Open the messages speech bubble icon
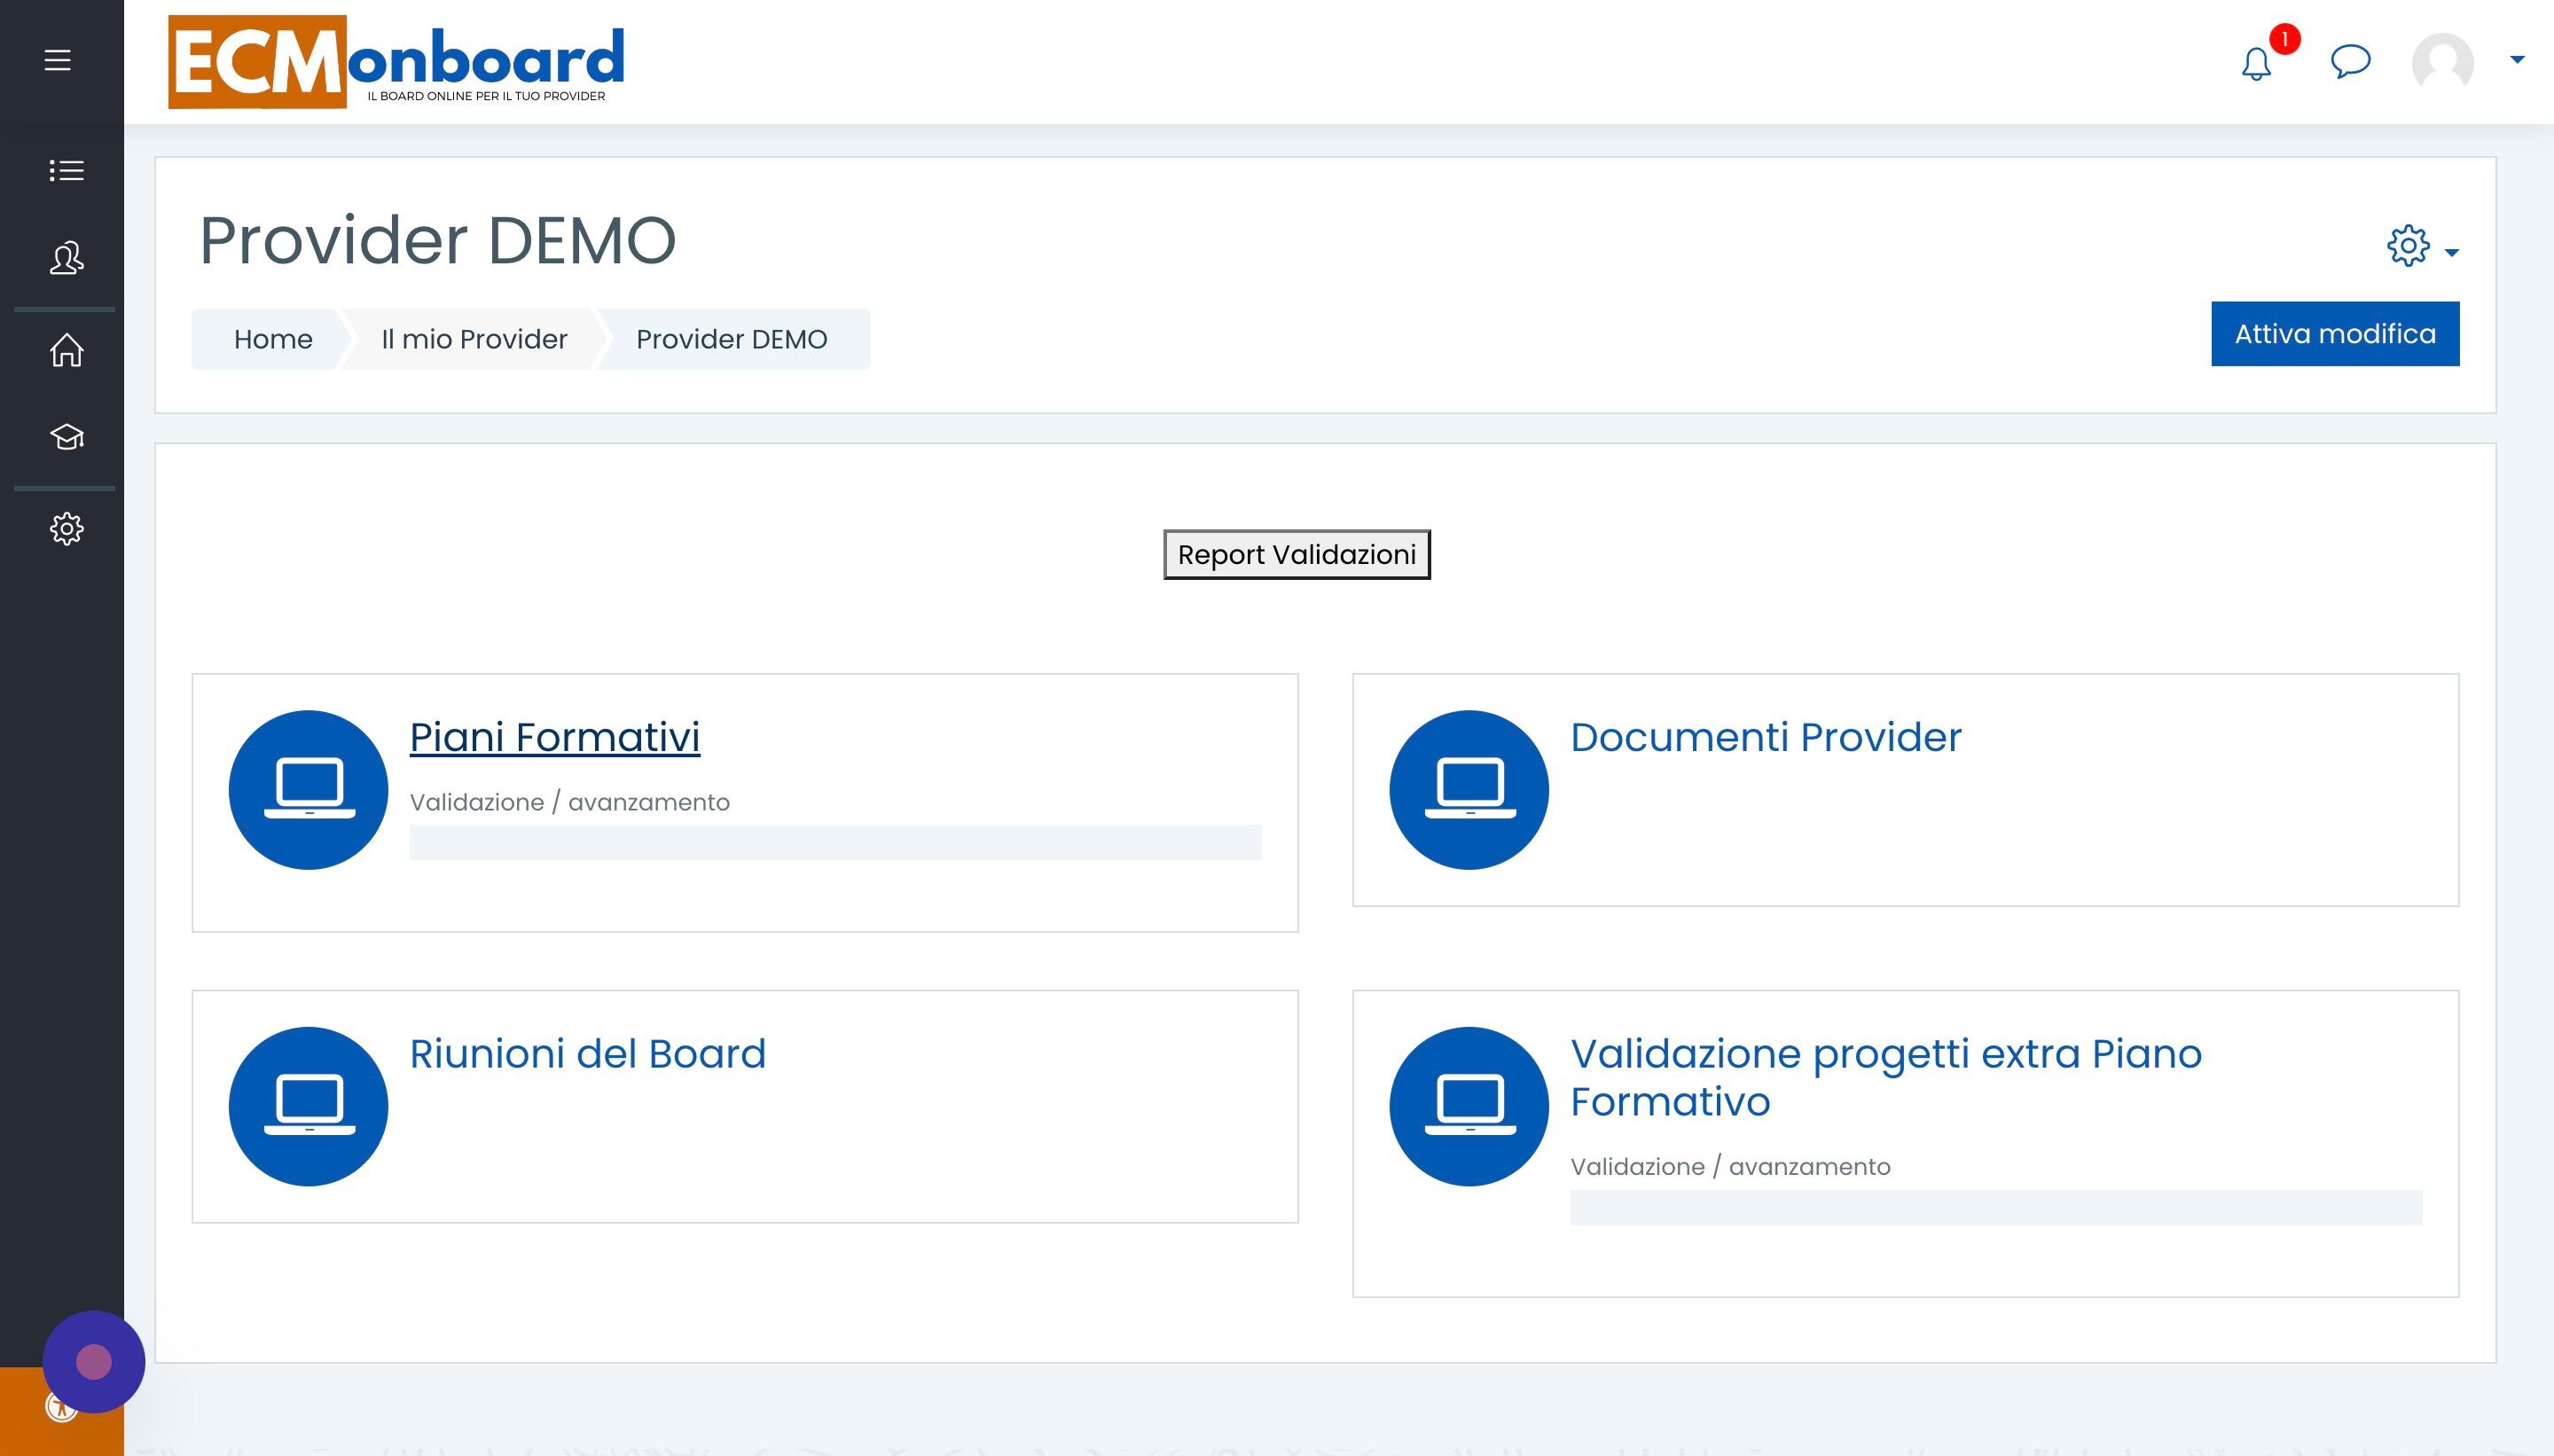 [2350, 61]
